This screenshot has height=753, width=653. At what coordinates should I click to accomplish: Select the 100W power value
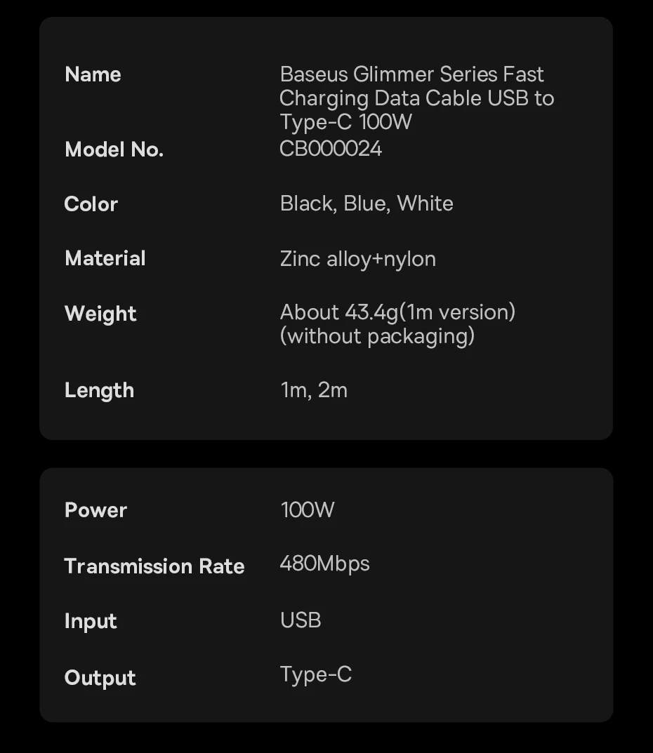[x=308, y=509]
